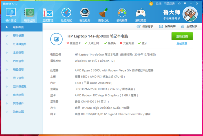
Task: Click the RTL8168 Gigabit Ethernet Controller value
Action: click(x=112, y=114)
